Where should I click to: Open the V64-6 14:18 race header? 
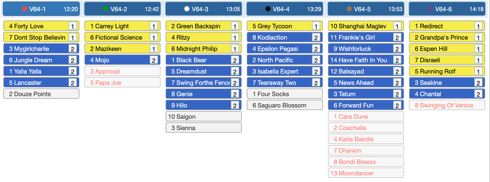coord(447,9)
